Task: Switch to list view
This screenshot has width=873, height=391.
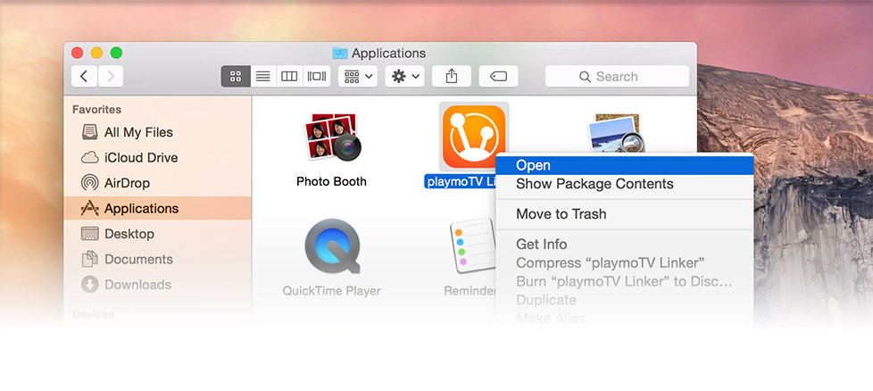Action: pos(262,76)
